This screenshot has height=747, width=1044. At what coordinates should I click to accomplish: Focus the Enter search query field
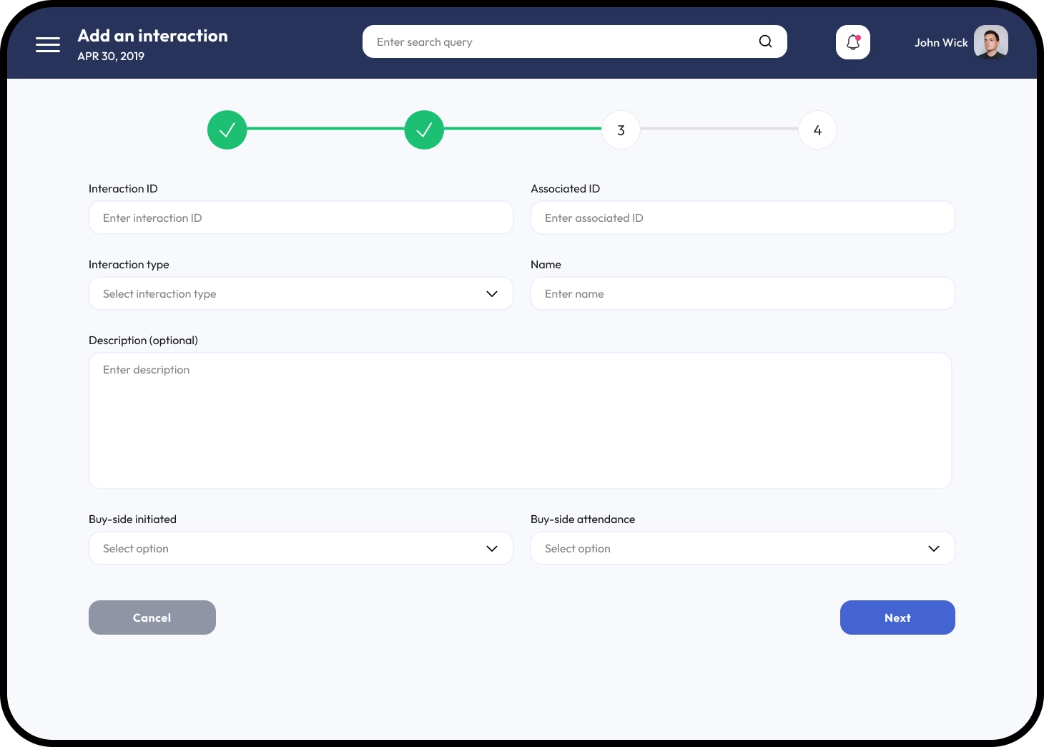(574, 41)
